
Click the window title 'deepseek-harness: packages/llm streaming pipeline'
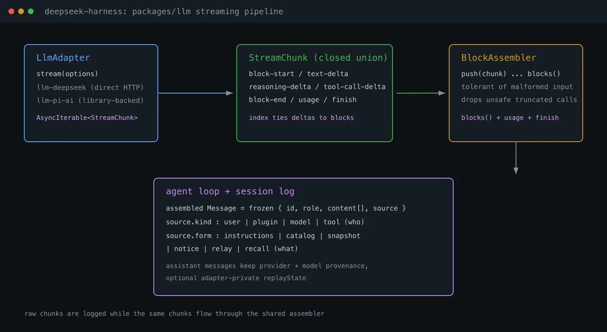pos(164,11)
